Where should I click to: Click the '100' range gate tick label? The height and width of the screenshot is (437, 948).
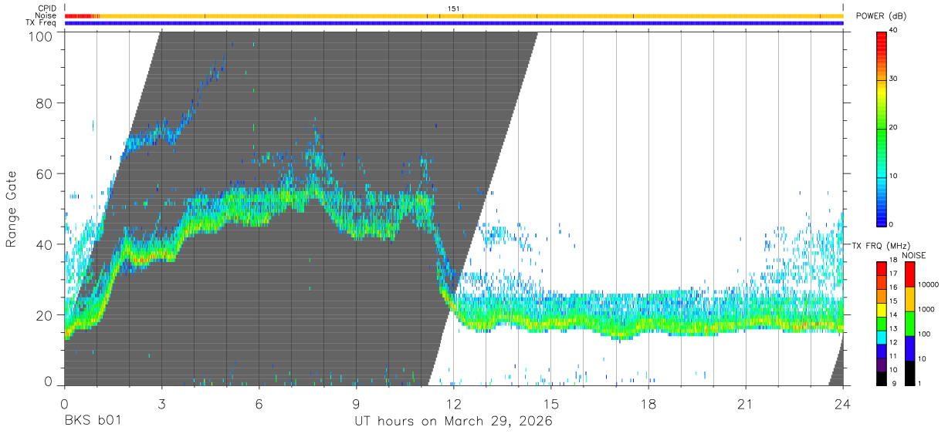click(x=39, y=35)
